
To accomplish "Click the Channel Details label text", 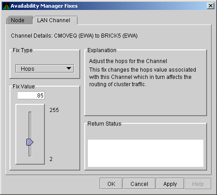I will (x=74, y=36).
